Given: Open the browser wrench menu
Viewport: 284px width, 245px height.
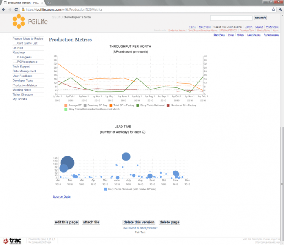Looking at the screenshot, I should [x=280, y=9].
